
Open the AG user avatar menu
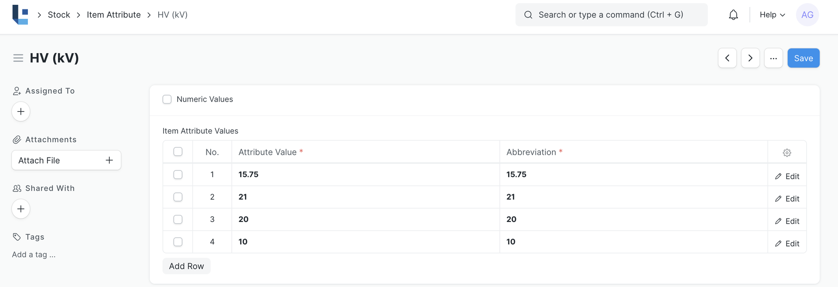[807, 15]
